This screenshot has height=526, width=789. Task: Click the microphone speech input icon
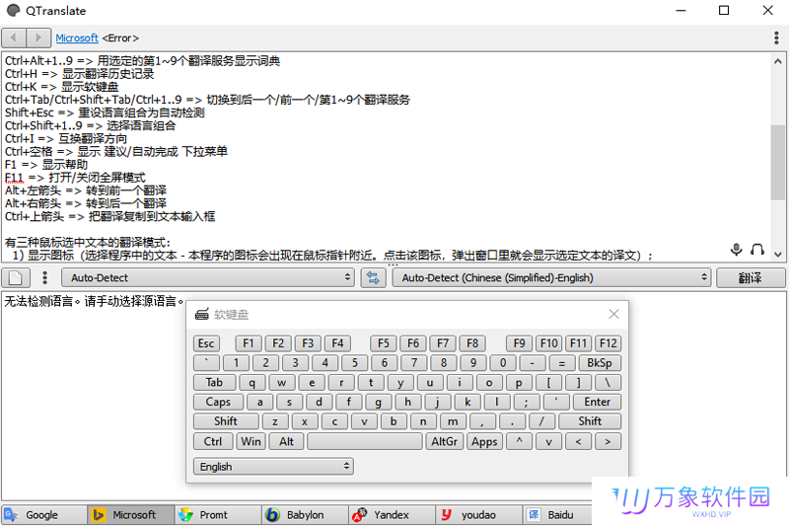pos(736,249)
